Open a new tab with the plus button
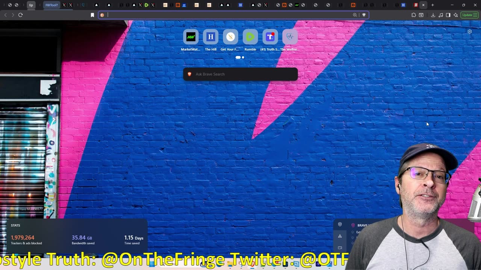 pyautogui.click(x=433, y=5)
